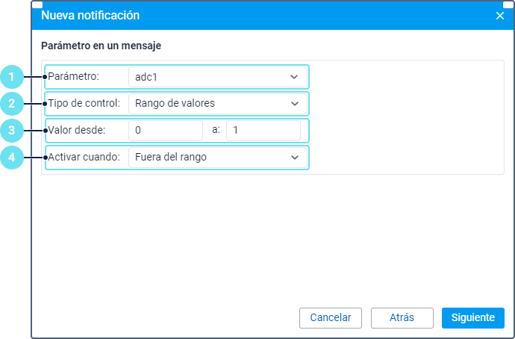Click the Parámetro en un mensaje heading
The width and height of the screenshot is (515, 339).
pos(102,46)
